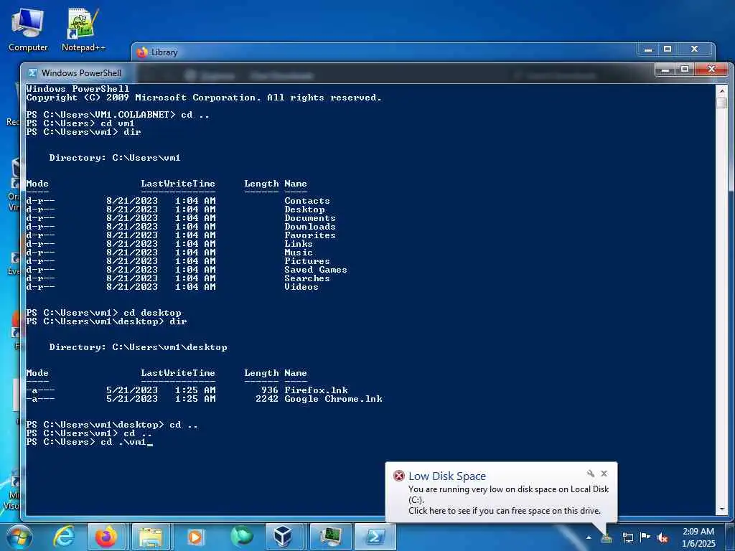Launch Internet Explorer from taskbar
The width and height of the screenshot is (735, 551).
[64, 537]
